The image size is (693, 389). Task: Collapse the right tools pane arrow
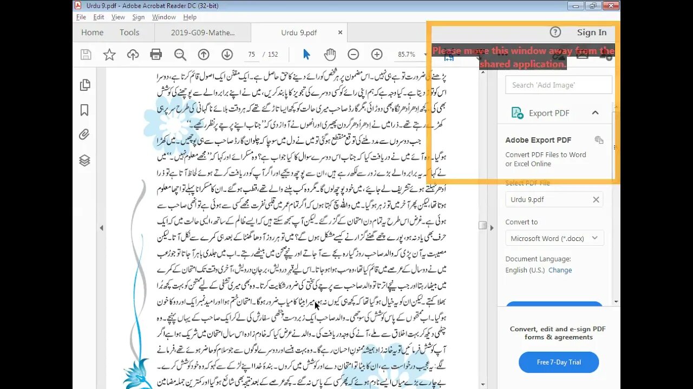[x=492, y=228]
